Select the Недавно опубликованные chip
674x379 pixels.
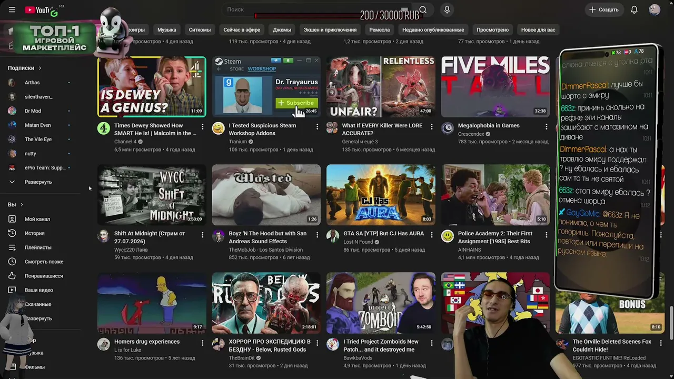coord(433,30)
